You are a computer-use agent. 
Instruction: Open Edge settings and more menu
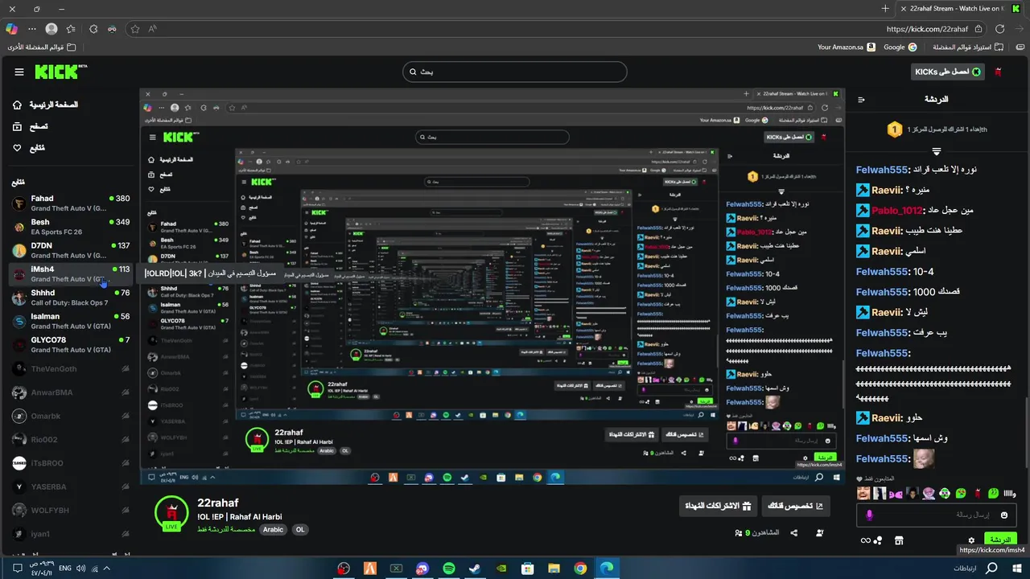pos(32,29)
